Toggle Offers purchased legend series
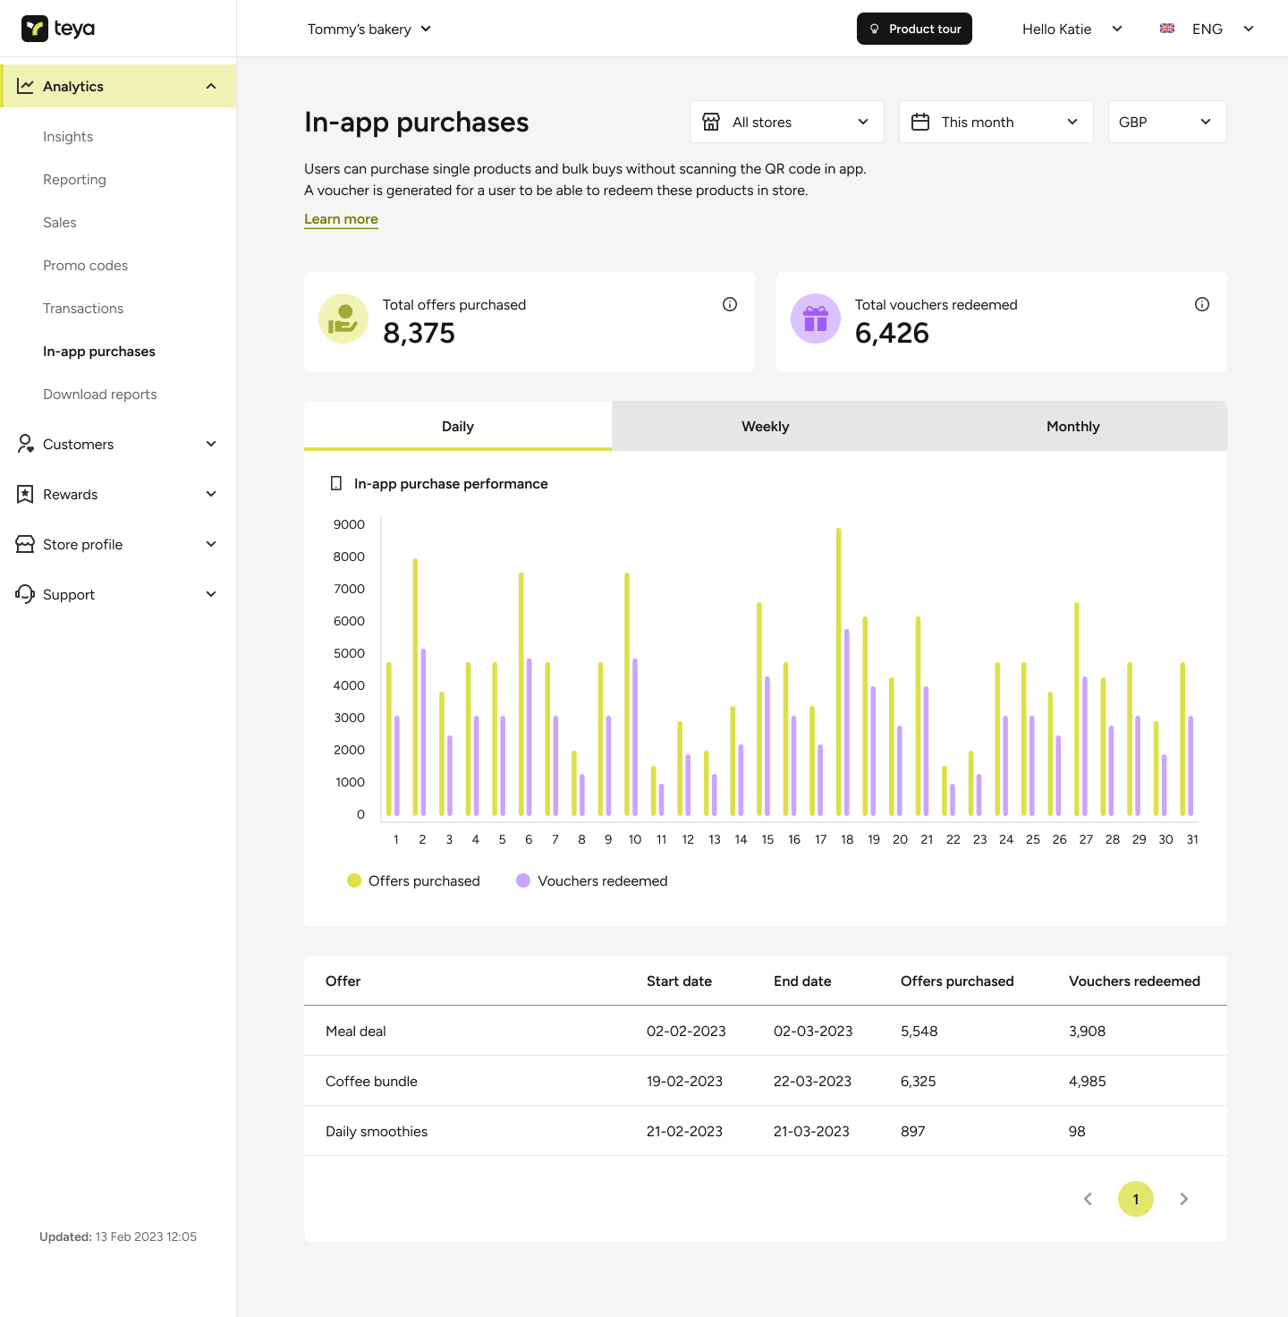1288x1317 pixels. click(x=414, y=881)
